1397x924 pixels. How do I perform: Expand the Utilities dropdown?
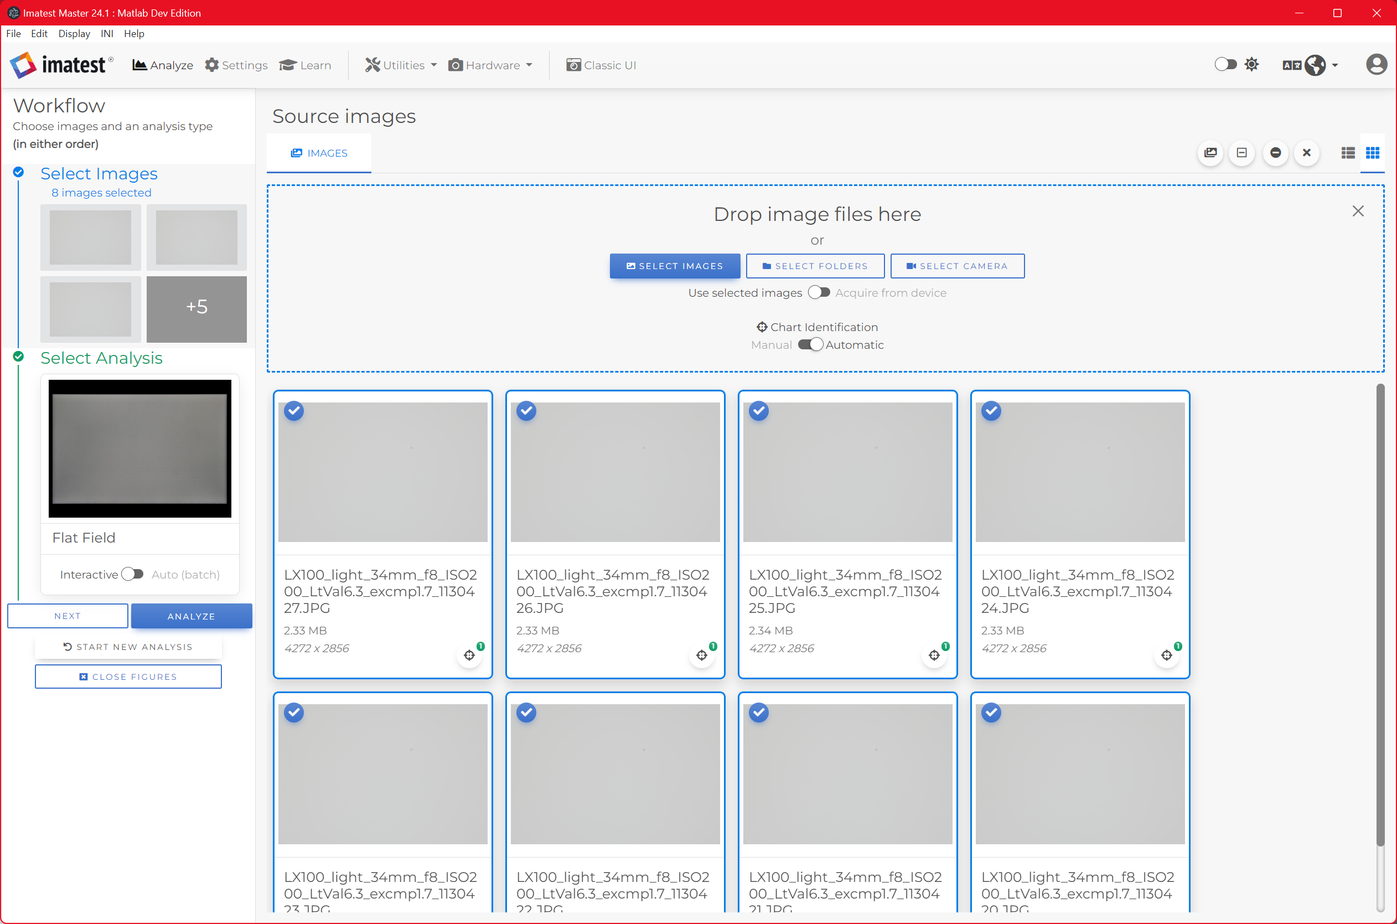[x=401, y=65]
